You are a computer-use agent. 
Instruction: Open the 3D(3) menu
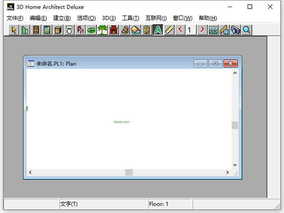click(109, 18)
